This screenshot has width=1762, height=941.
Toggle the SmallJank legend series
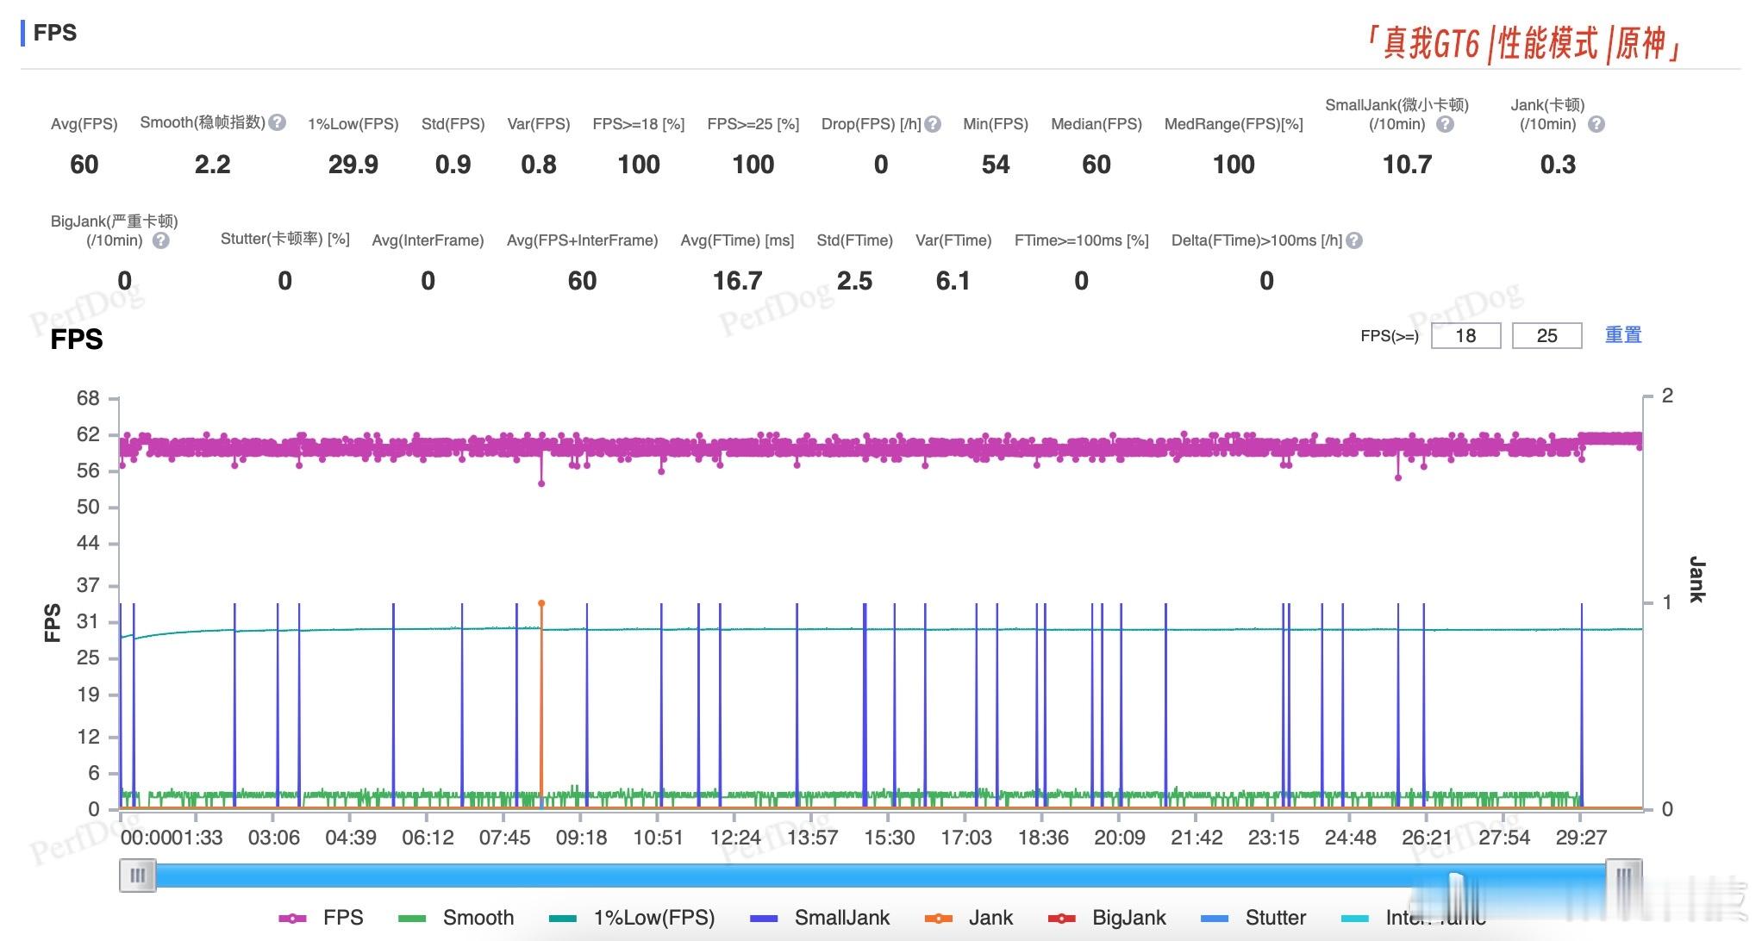click(x=820, y=918)
